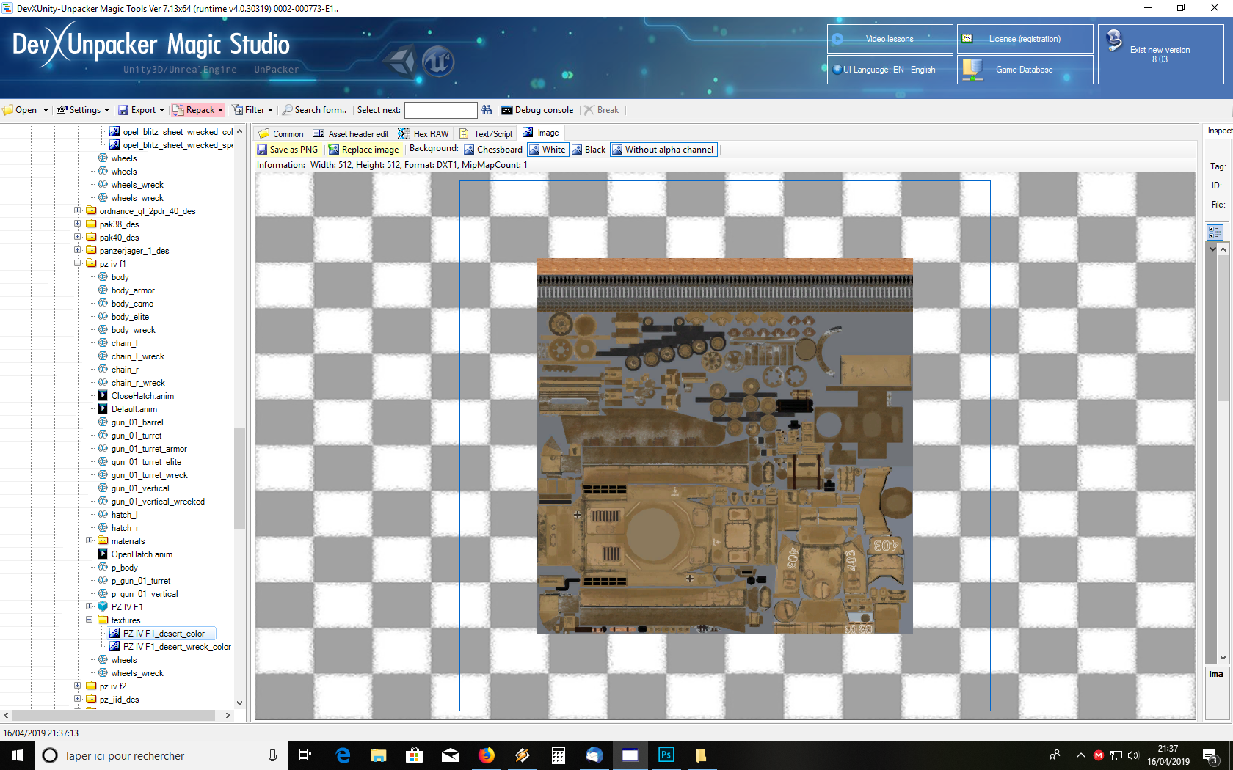Collapse the textures folder
The width and height of the screenshot is (1233, 770).
tap(90, 620)
